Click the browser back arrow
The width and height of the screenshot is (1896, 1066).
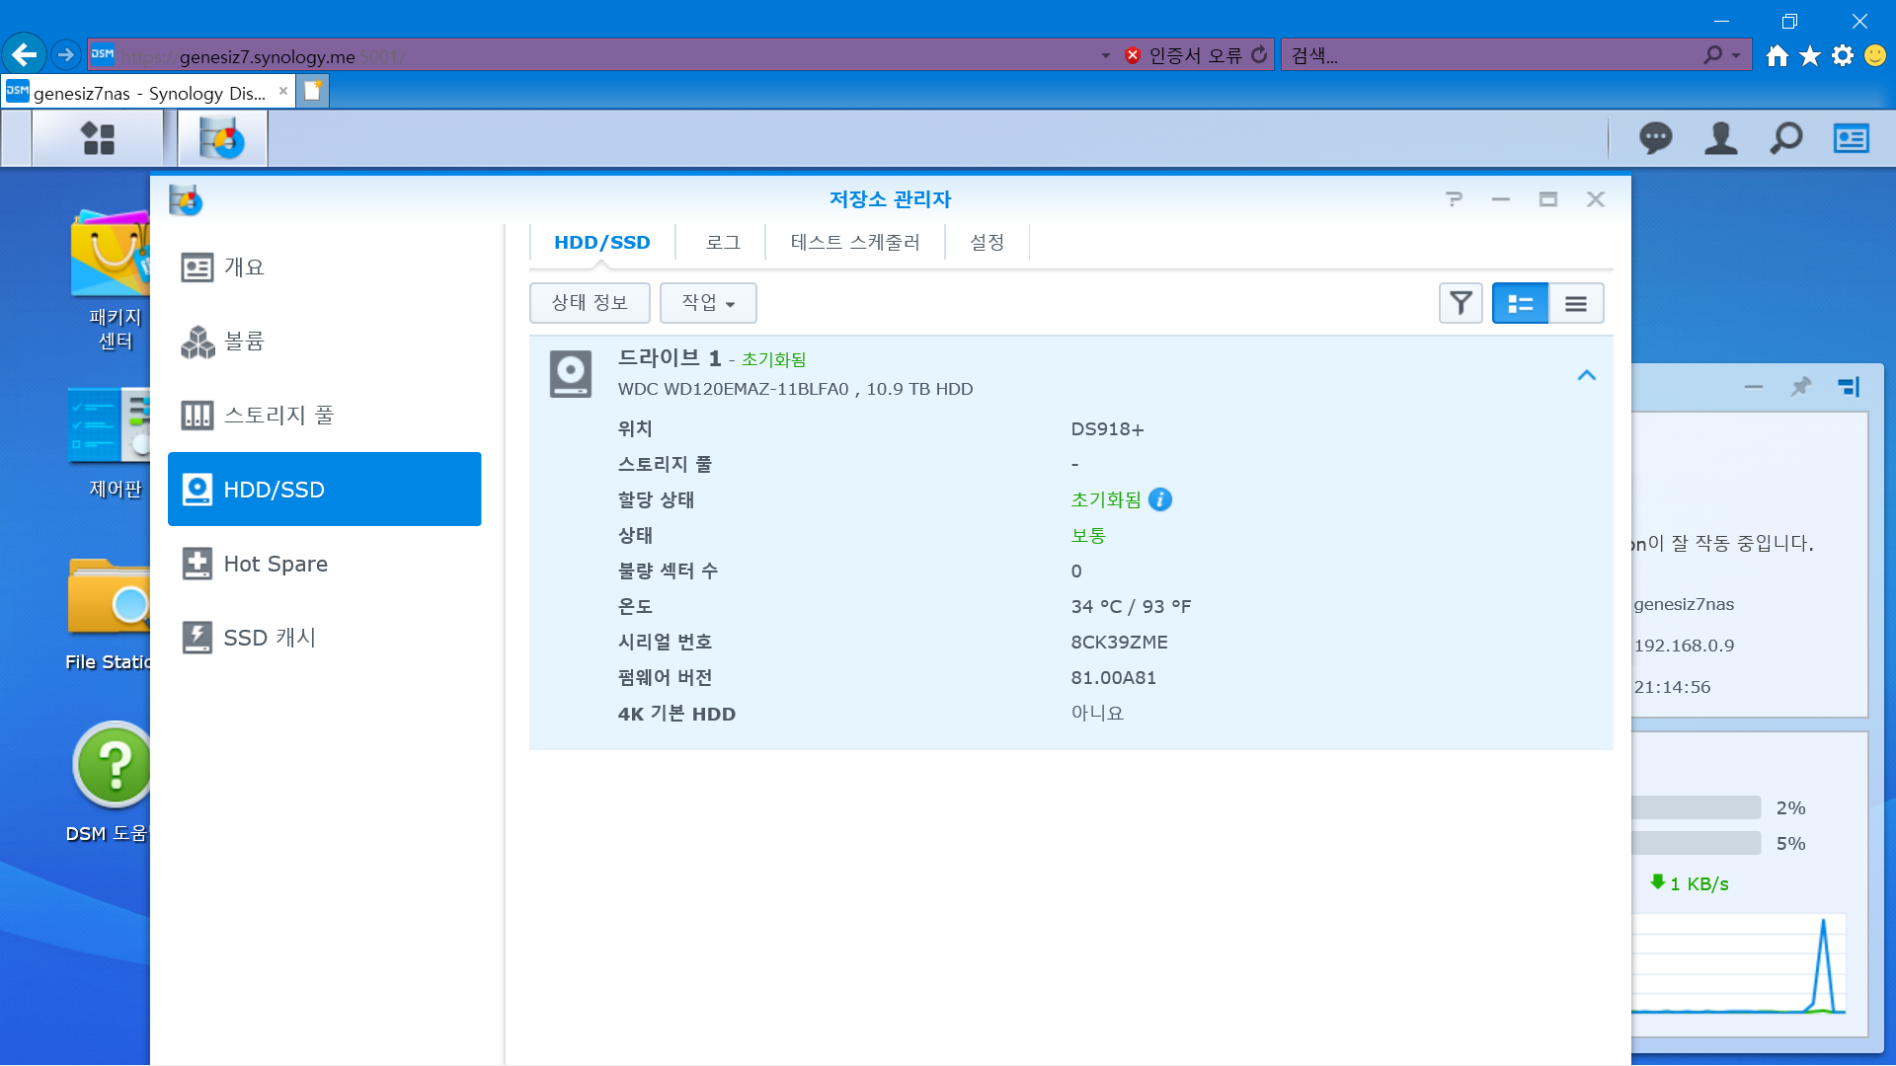click(25, 55)
